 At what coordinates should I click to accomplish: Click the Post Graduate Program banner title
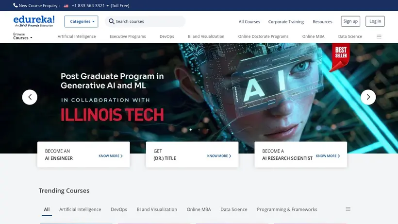112,81
